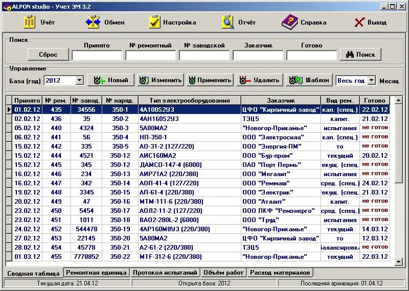Open the Справка help book
409x291 pixels.
point(304,22)
